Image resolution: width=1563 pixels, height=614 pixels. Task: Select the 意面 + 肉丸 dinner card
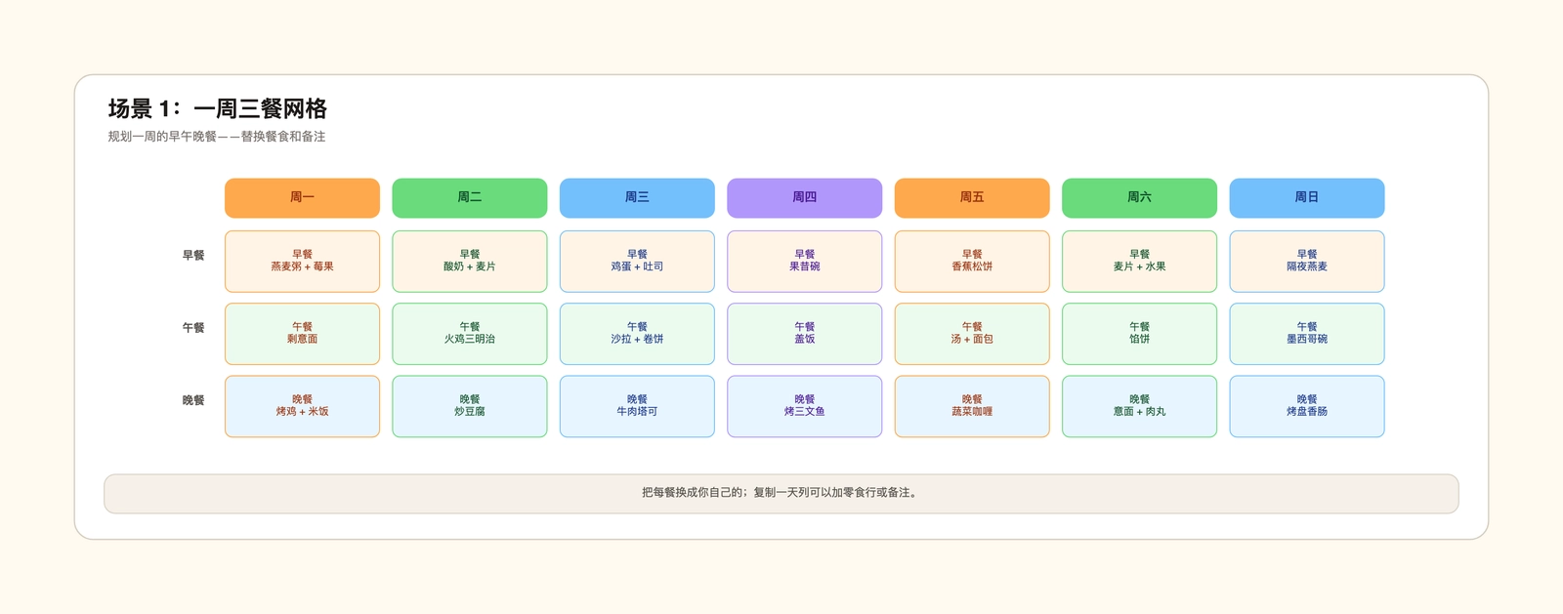pyautogui.click(x=1139, y=406)
